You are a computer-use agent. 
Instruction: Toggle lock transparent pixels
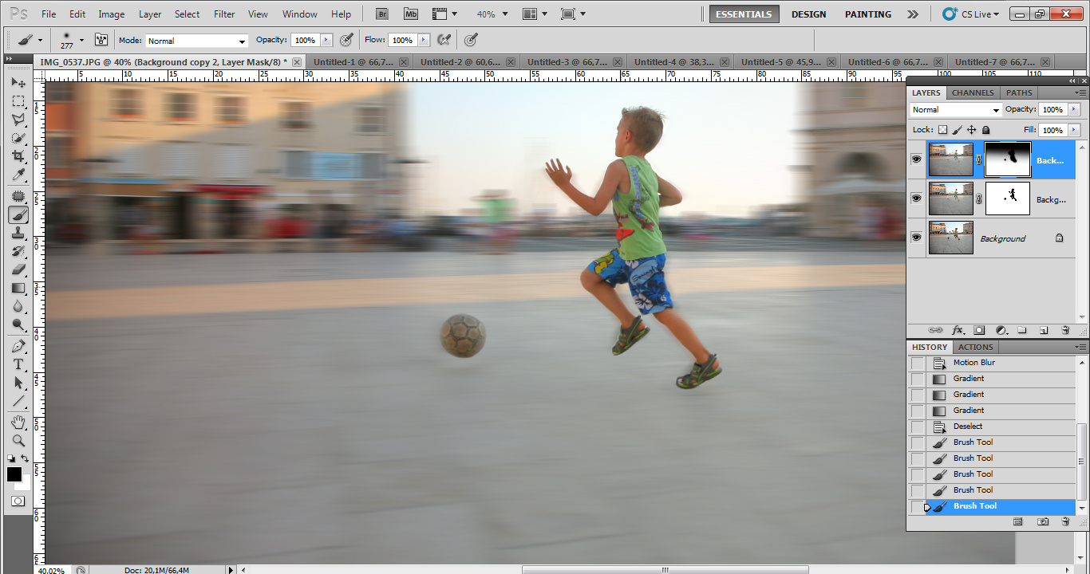point(942,130)
